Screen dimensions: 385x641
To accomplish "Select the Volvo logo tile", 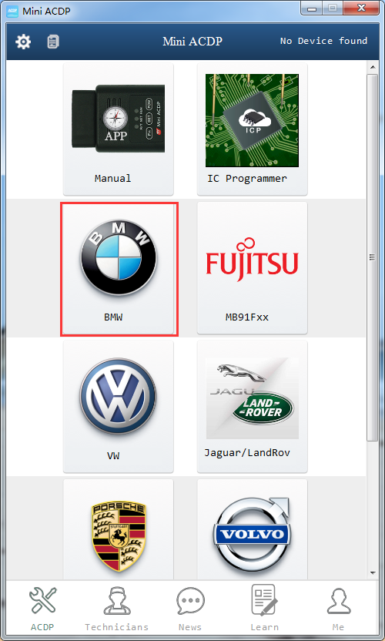I will pos(252,529).
